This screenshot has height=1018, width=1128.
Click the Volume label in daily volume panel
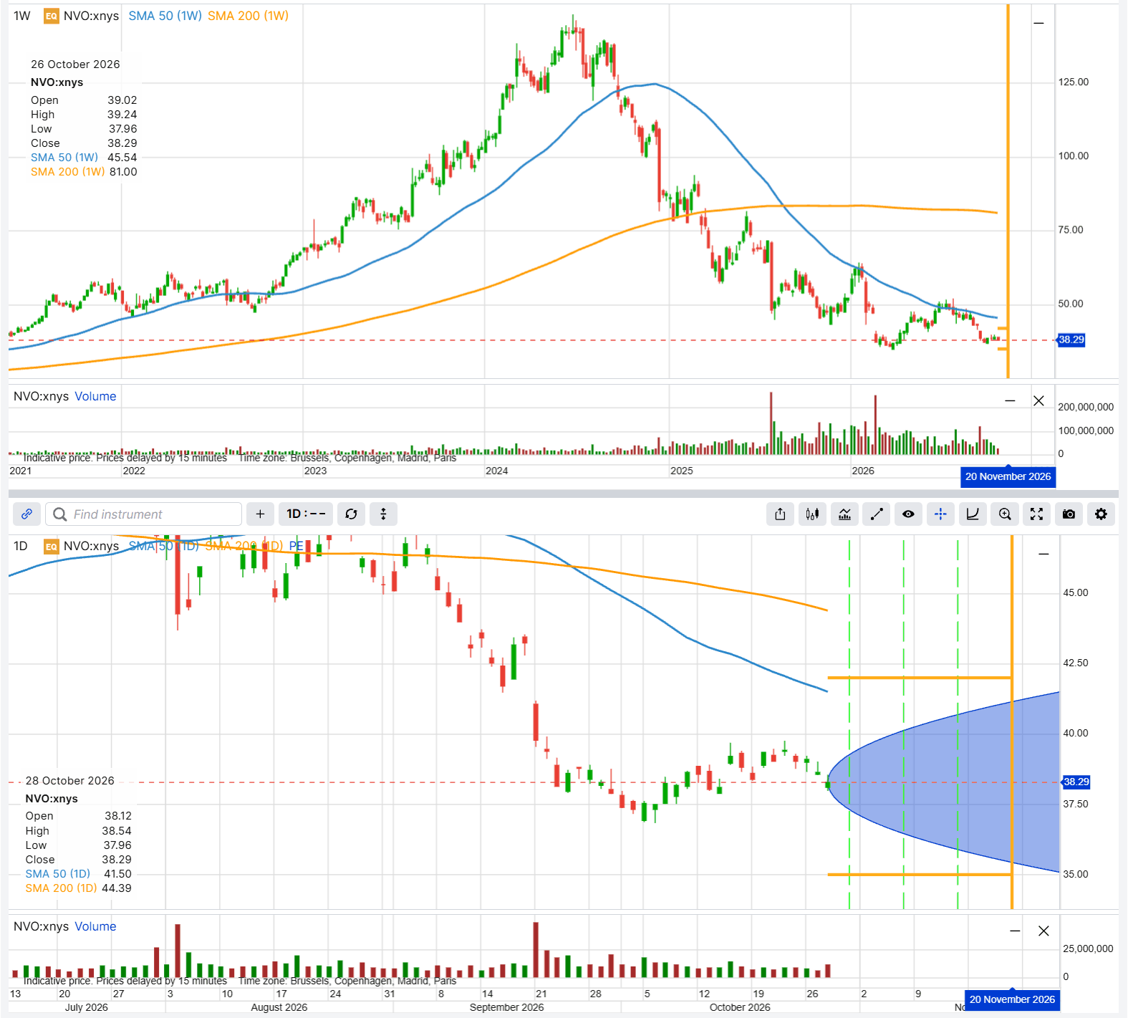coord(95,926)
